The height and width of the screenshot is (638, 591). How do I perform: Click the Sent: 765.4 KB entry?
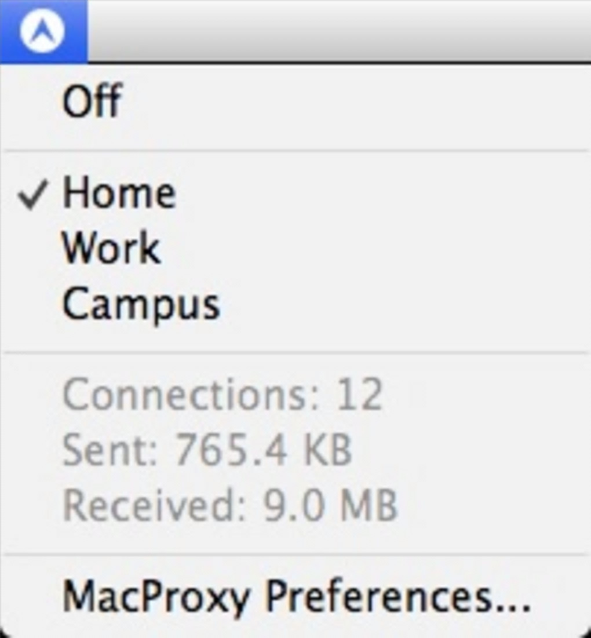(207, 450)
